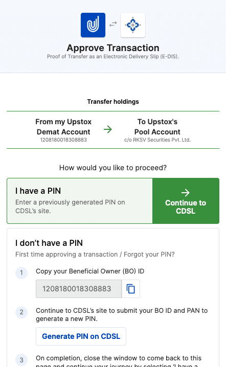Click the arrow icon above Continue to CDSL

186,193
